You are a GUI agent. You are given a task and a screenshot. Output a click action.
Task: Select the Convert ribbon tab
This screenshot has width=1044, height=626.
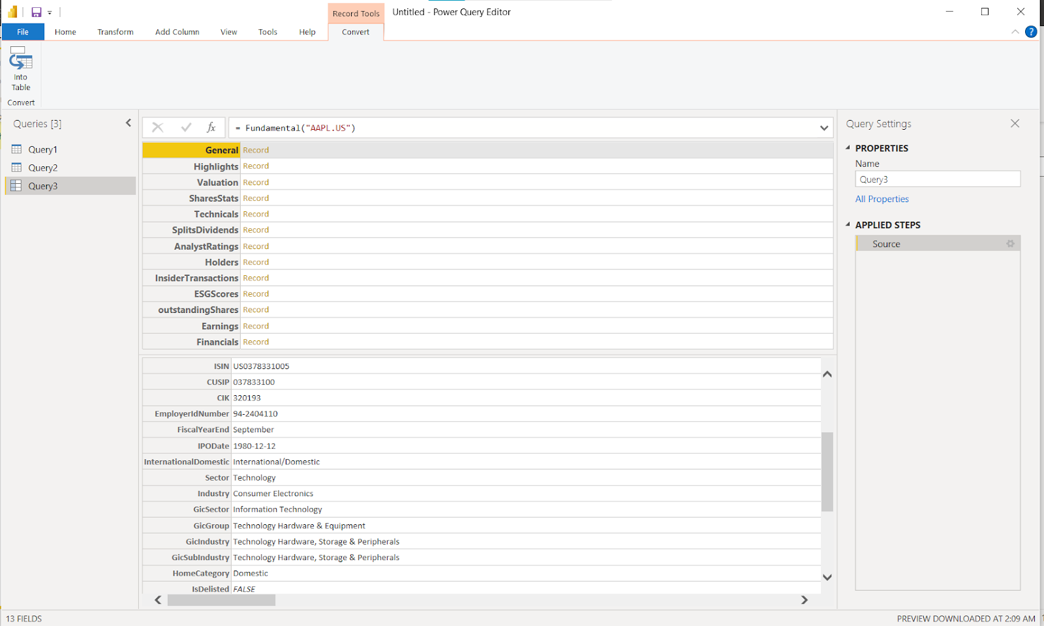pos(356,32)
